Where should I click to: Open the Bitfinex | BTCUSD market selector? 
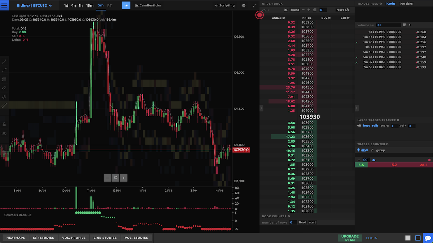pyautogui.click(x=34, y=6)
